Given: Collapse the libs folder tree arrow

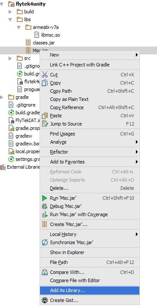Looking at the screenshot, I should (10, 19).
